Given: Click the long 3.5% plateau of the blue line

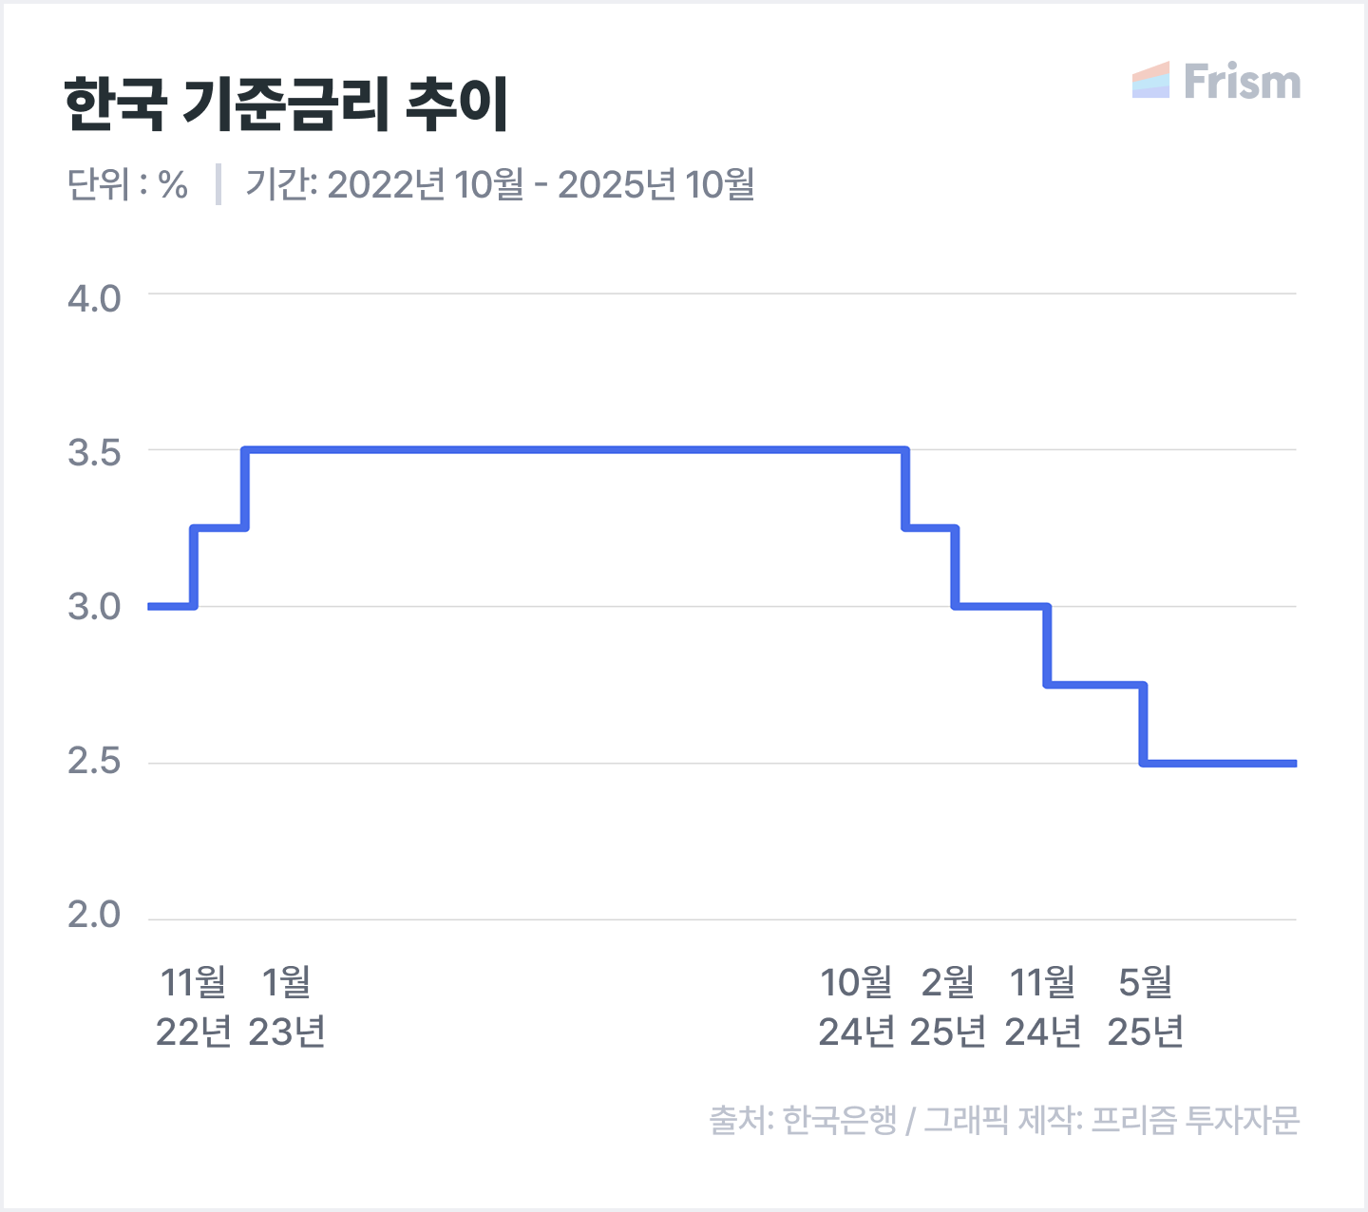Looking at the screenshot, I should (x=570, y=449).
